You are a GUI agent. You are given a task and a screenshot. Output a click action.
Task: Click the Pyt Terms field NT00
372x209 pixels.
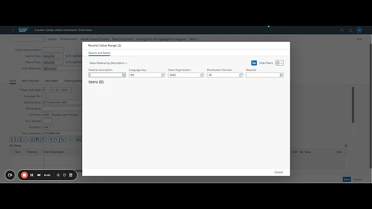47,115
